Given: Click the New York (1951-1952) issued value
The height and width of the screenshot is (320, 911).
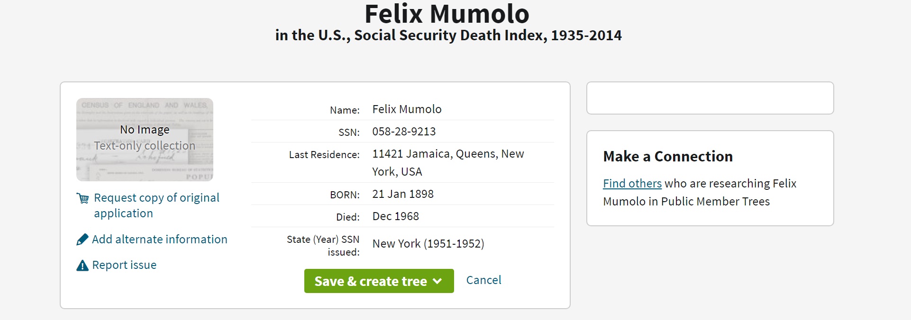Looking at the screenshot, I should 428,244.
